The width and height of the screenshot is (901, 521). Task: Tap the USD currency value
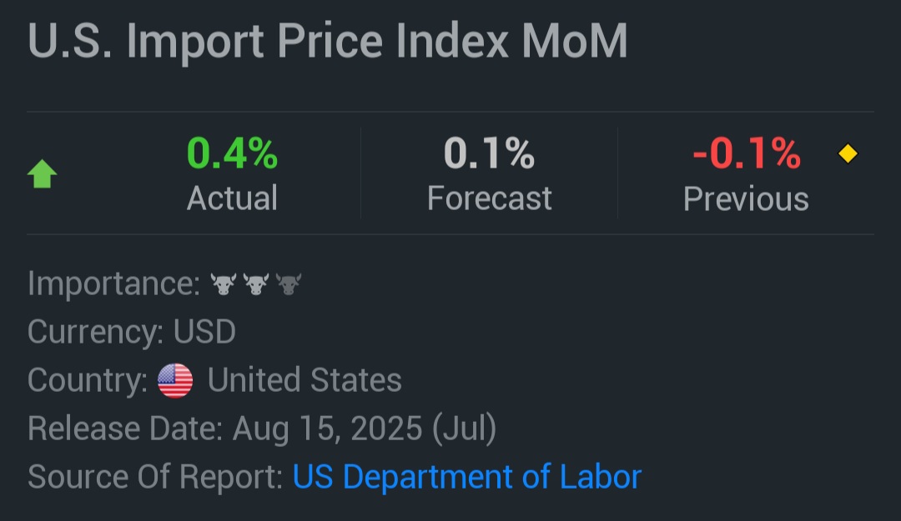pos(204,332)
